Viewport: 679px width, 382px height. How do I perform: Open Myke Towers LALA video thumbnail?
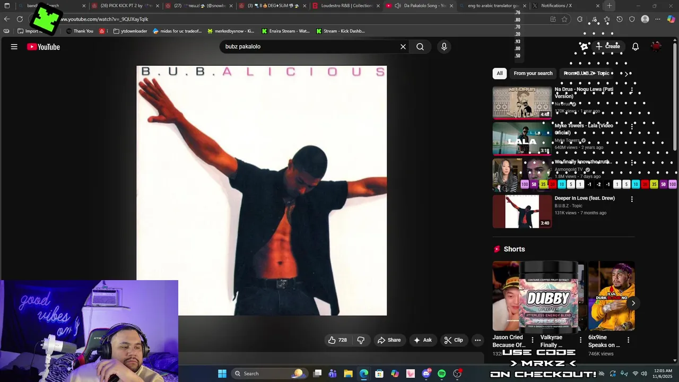tap(523, 138)
